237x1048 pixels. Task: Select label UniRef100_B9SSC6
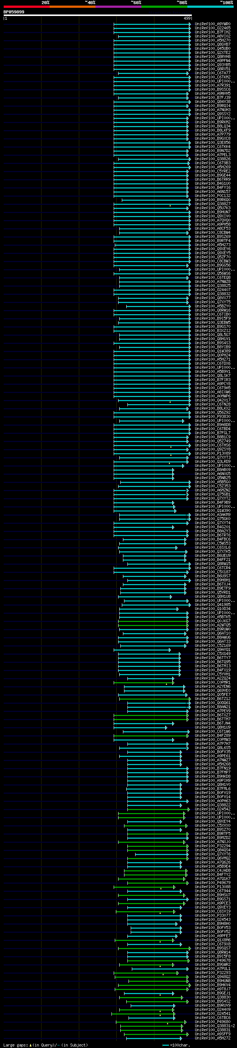tap(212, 90)
